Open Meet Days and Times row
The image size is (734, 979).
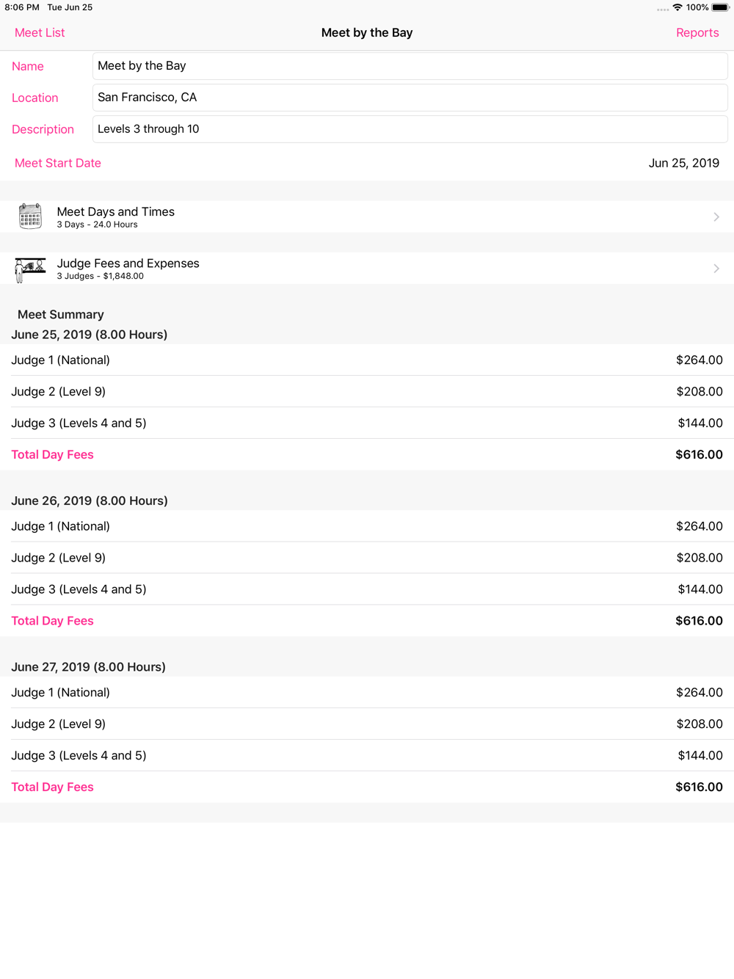(x=367, y=216)
